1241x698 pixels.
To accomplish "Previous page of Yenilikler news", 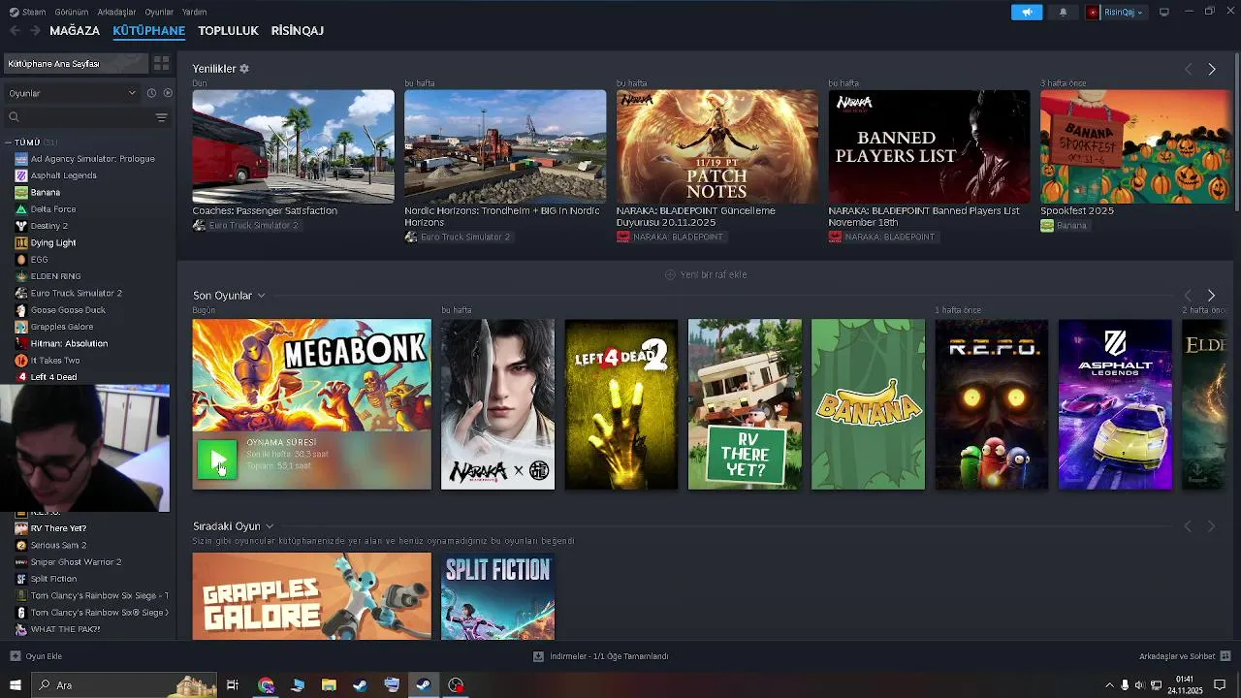I will pos(1188,69).
